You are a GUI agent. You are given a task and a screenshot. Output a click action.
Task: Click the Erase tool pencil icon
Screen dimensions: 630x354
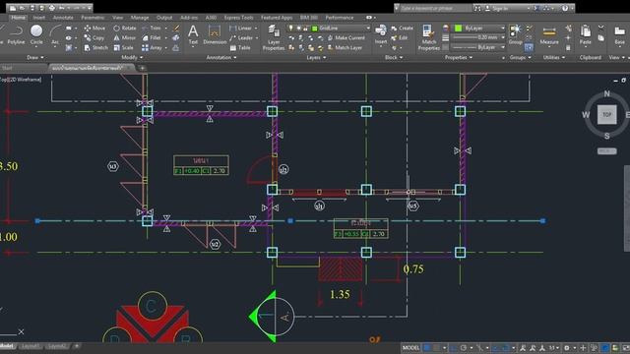coord(176,29)
